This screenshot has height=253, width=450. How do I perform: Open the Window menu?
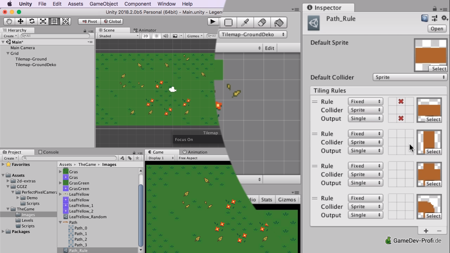coord(167,4)
